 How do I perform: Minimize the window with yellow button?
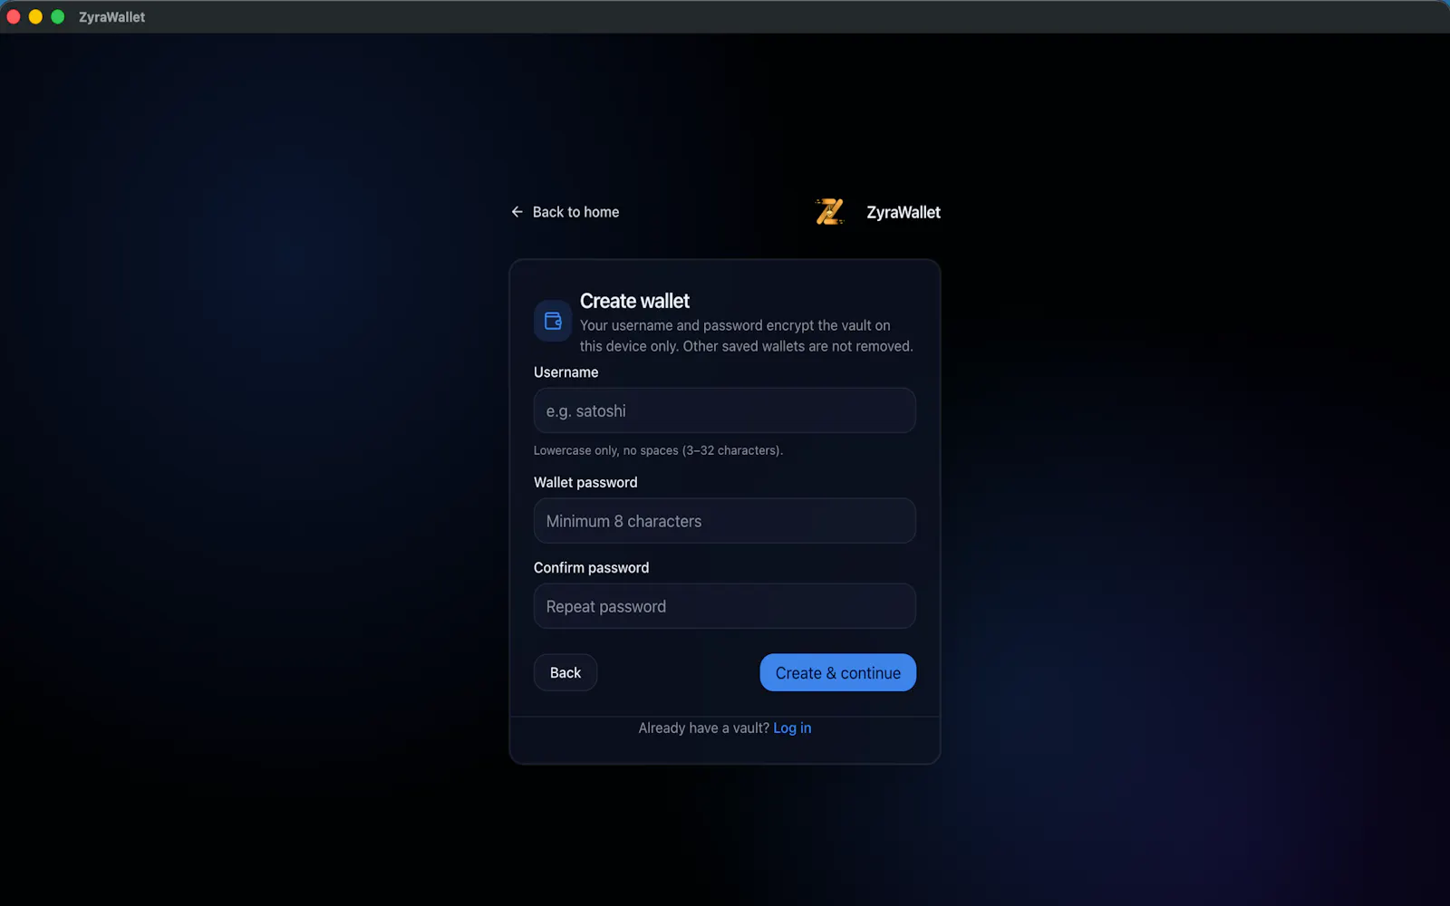(35, 17)
